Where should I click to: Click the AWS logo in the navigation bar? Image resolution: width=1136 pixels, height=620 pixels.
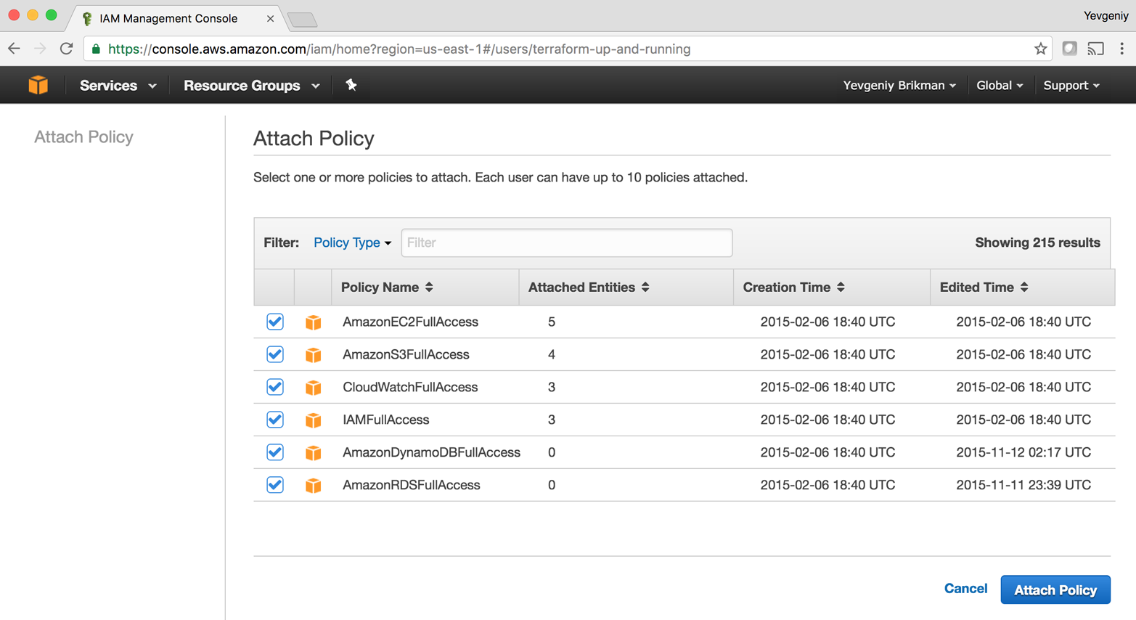(x=37, y=85)
